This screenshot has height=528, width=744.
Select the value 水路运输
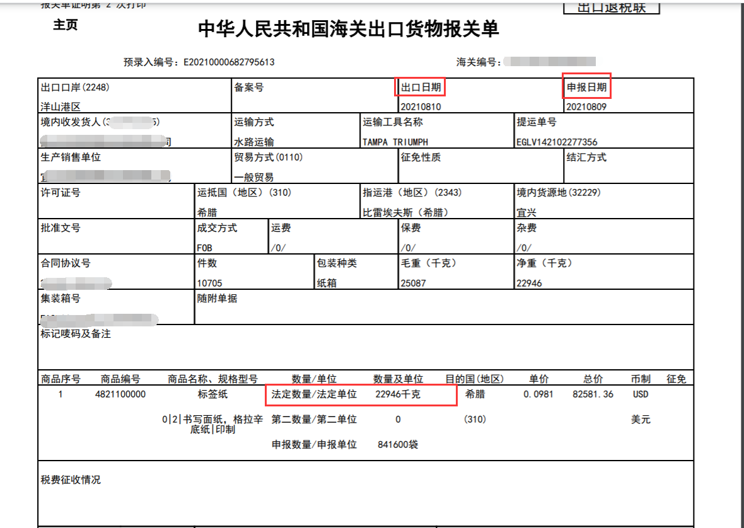pos(253,142)
